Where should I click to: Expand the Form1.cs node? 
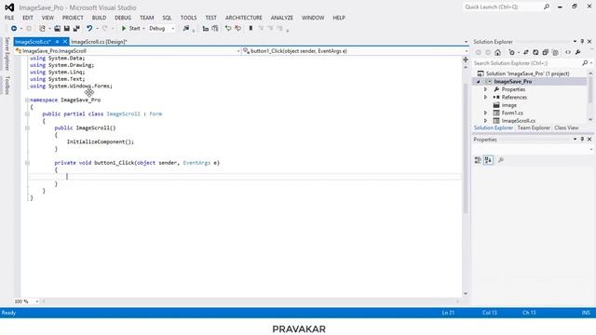pyautogui.click(x=486, y=114)
